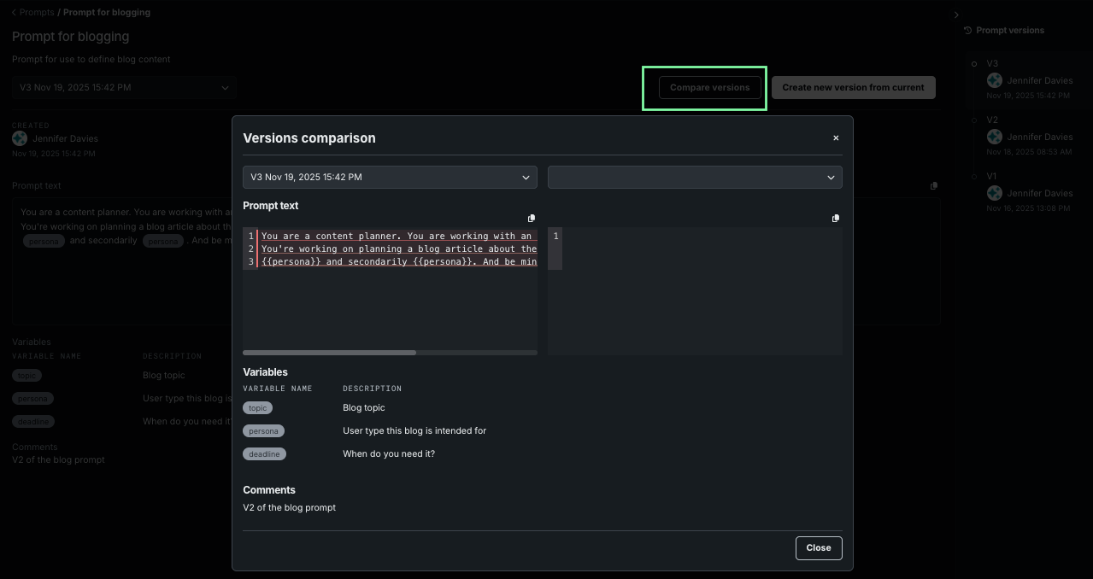The height and width of the screenshot is (579, 1093).
Task: Open left version dropdown showing V3
Action: point(390,178)
